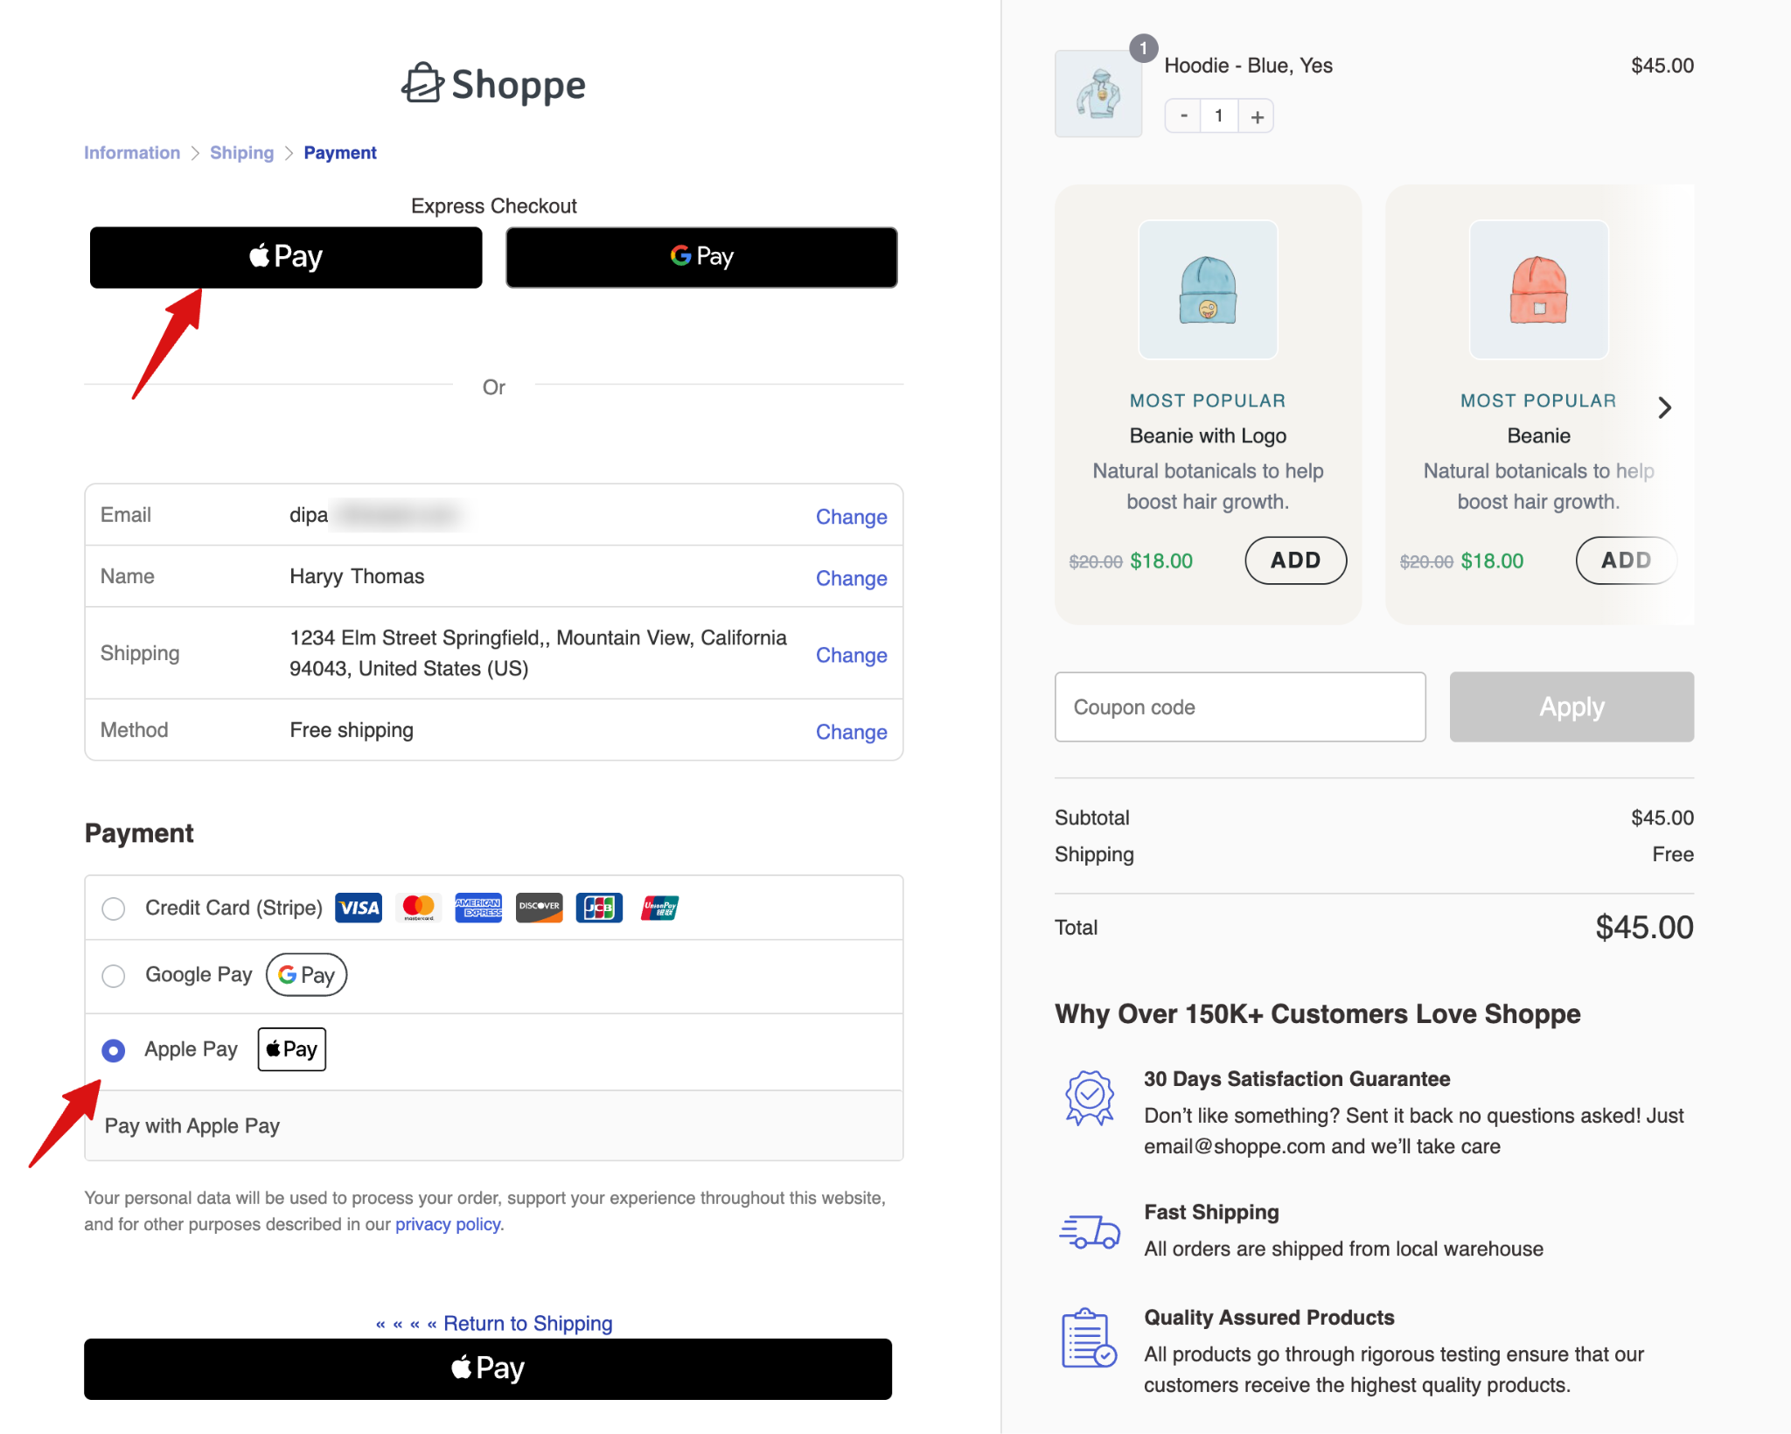Click the Shoppe logo at the top
This screenshot has height=1434, width=1791.
click(x=493, y=85)
